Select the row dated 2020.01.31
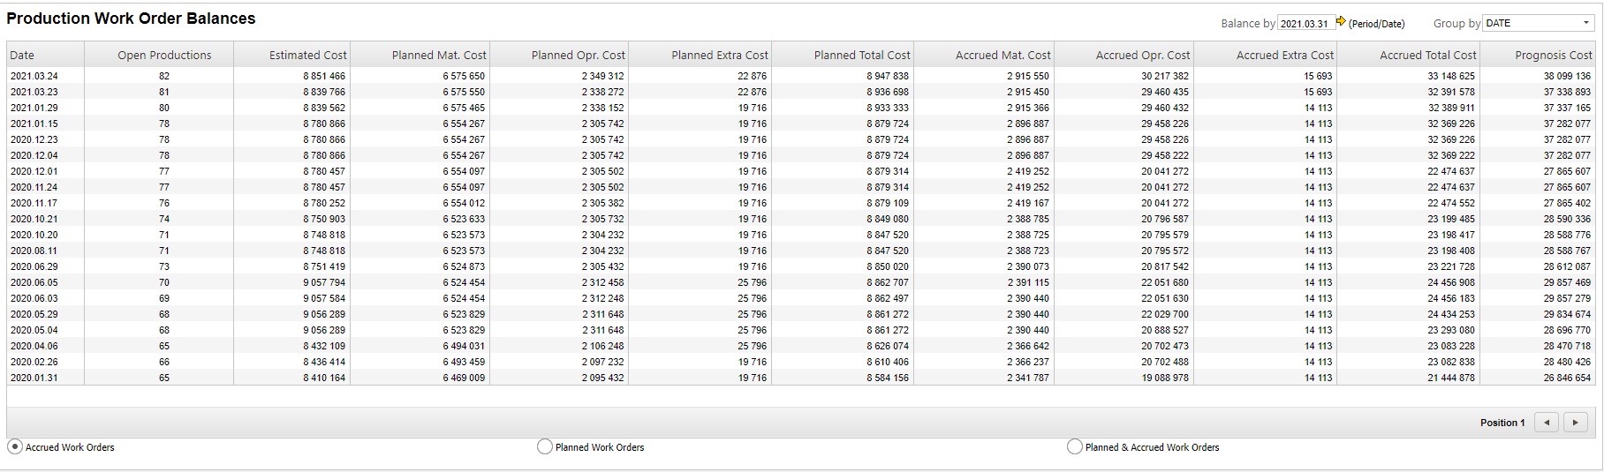The image size is (1604, 472). coord(34,378)
